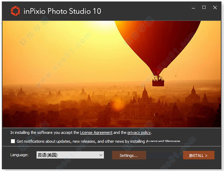Image resolution: width=224 pixels, height=171 pixels.
Task: Click the chevron arrow in Language box
Action: coord(101,155)
